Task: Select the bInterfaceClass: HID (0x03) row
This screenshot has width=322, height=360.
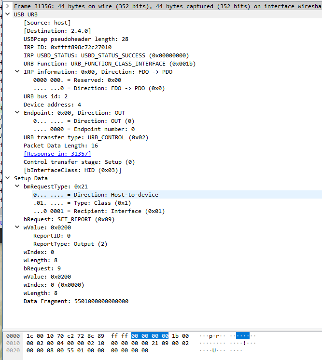Action: pos(72,170)
